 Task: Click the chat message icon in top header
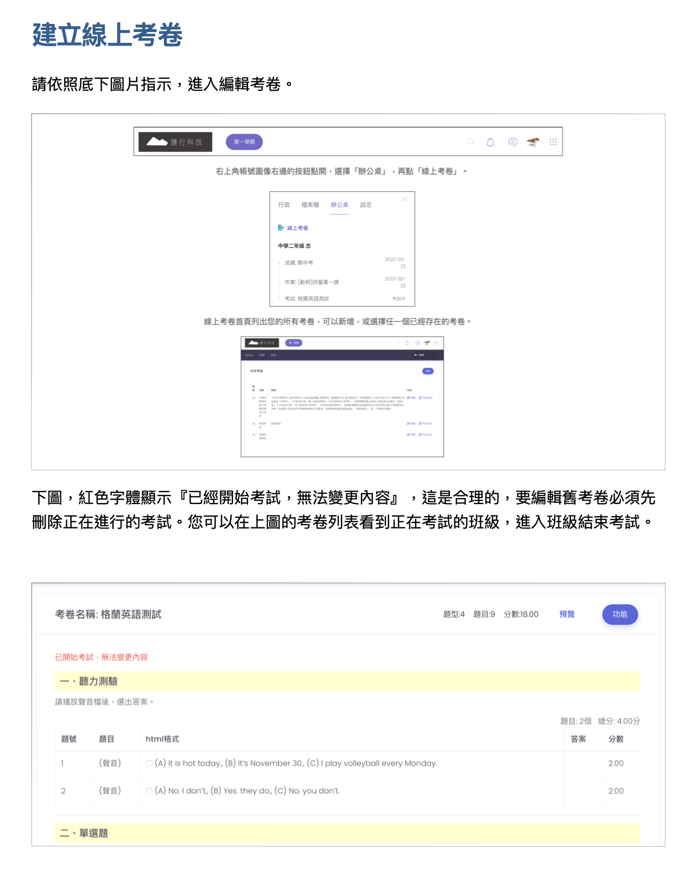512,142
